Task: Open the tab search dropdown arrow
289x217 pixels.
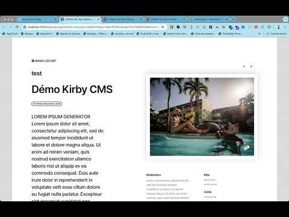Action: tap(285, 19)
